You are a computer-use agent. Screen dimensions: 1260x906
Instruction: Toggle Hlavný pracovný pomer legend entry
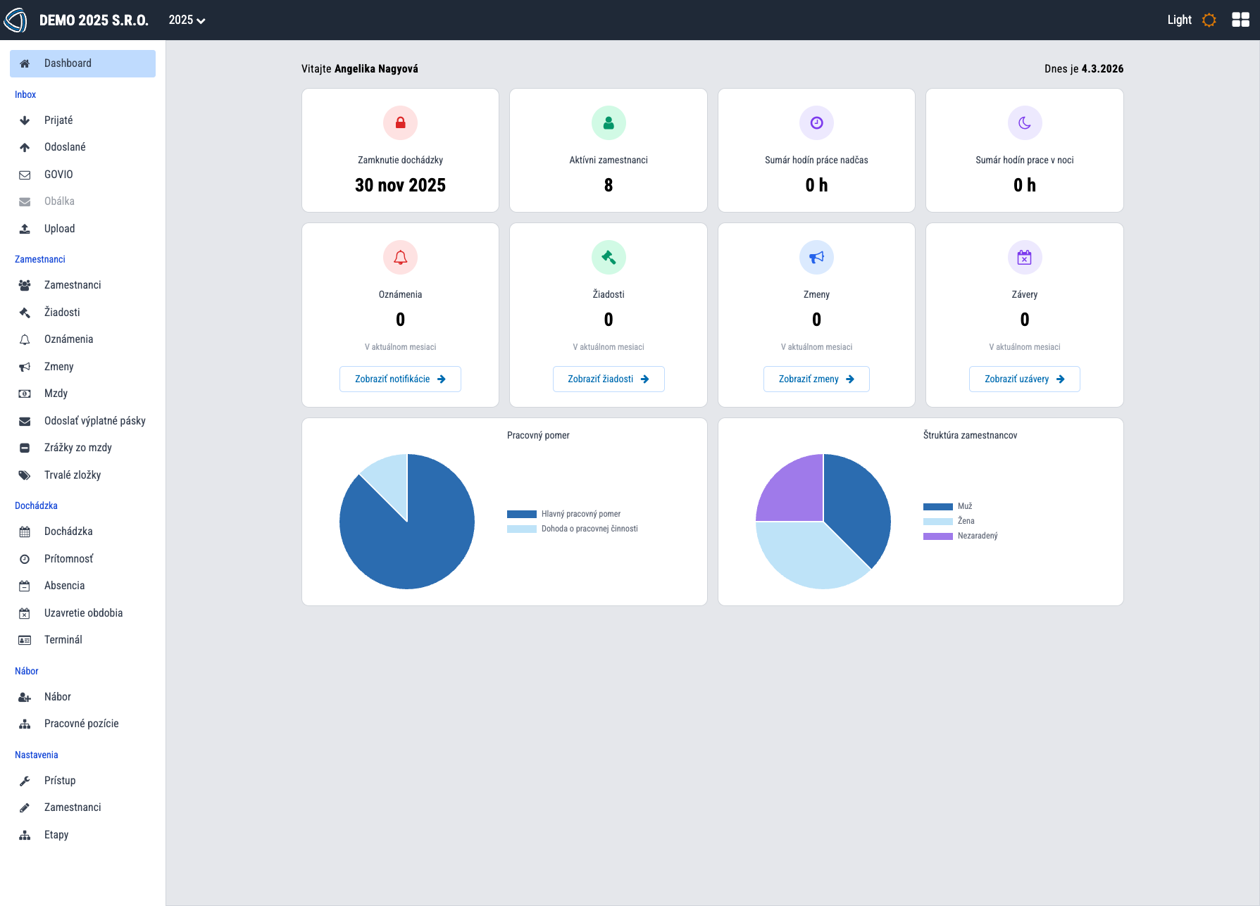pos(563,514)
